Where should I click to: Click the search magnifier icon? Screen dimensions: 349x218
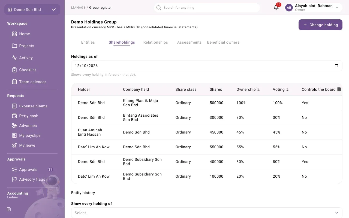[159, 8]
